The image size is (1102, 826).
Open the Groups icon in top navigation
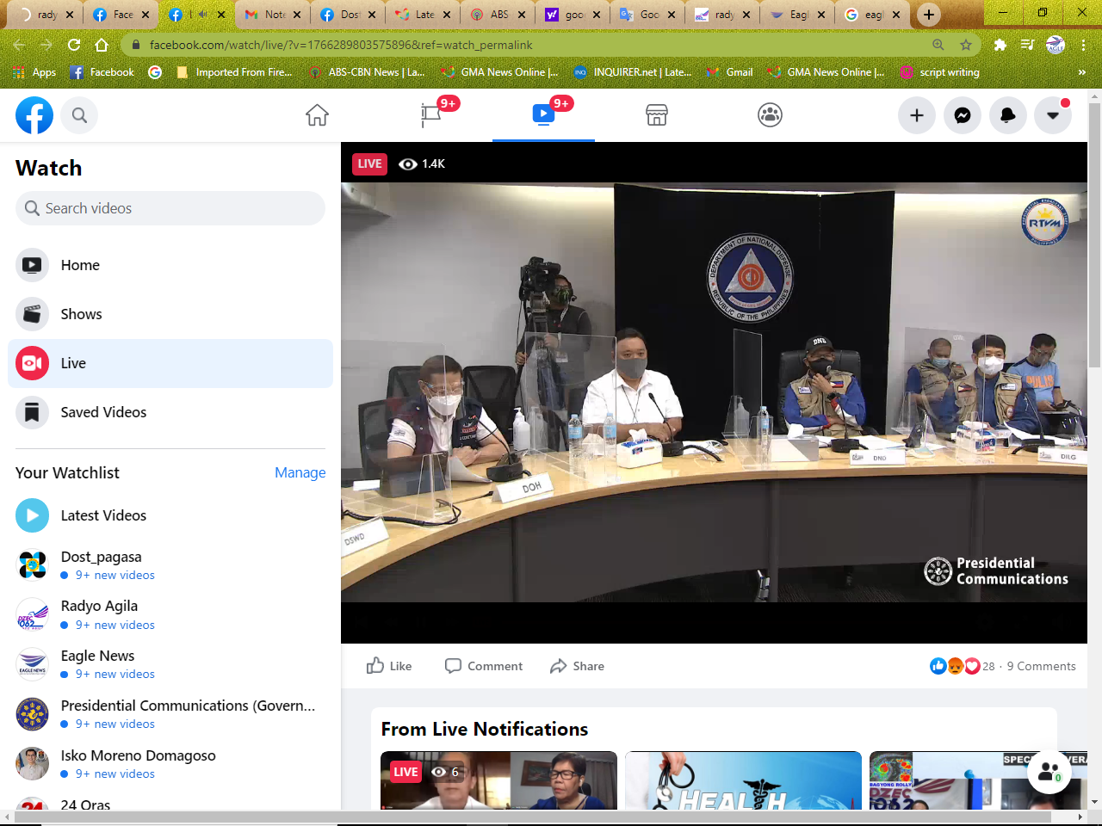click(x=770, y=115)
